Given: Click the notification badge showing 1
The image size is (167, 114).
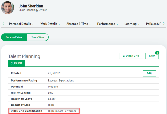Looking at the screenshot, I should pyautogui.click(x=157, y=53).
